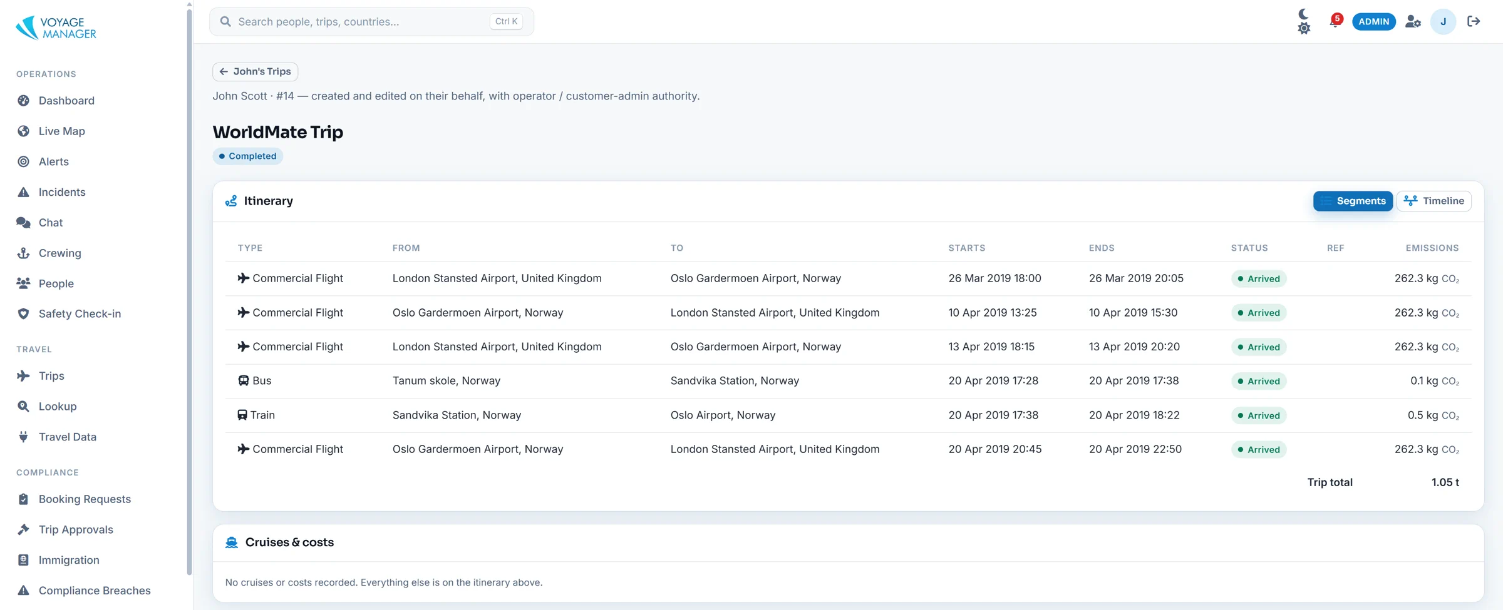
Task: Click the TYPE column header
Action: 250,248
